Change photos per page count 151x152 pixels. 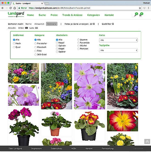(x=92, y=24)
